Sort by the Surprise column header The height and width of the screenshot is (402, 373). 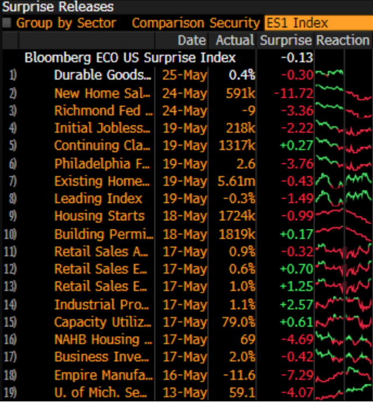pyautogui.click(x=286, y=40)
